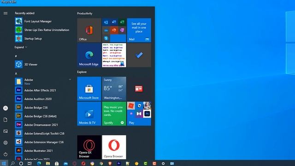The height and width of the screenshot is (166, 295).
Task: Click the Explore group header
Action: click(82, 72)
